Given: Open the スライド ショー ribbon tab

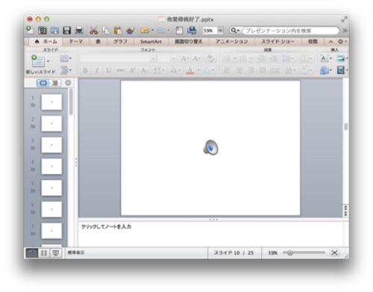Looking at the screenshot, I should (278, 42).
